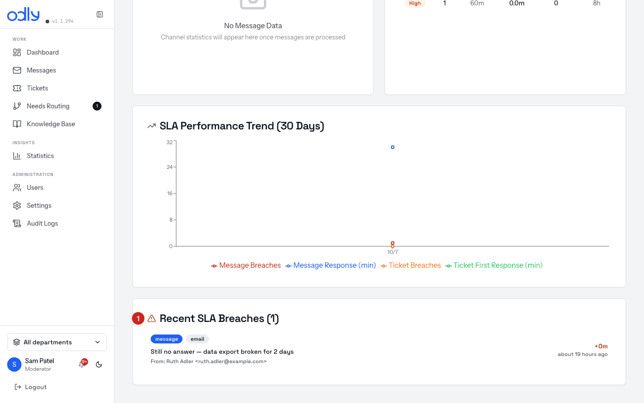Click the Tickets ticket icon

click(x=17, y=88)
